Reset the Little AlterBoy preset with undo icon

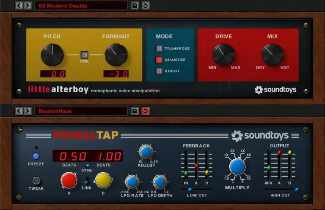[146, 6]
